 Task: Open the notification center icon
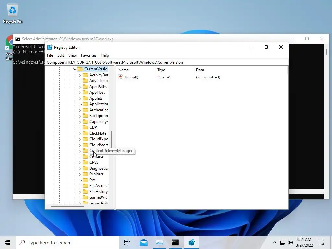point(321,243)
